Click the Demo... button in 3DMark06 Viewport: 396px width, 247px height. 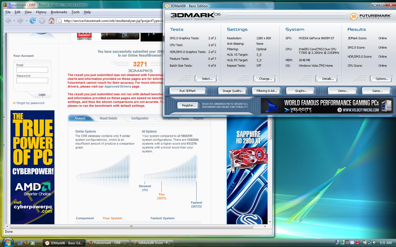pos(343,91)
